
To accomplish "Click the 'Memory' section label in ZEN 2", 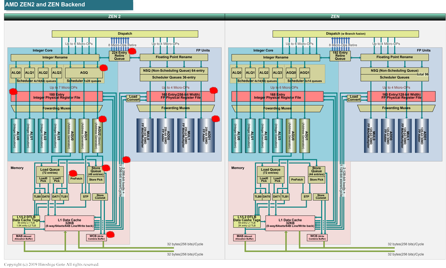I will pos(17,168).
